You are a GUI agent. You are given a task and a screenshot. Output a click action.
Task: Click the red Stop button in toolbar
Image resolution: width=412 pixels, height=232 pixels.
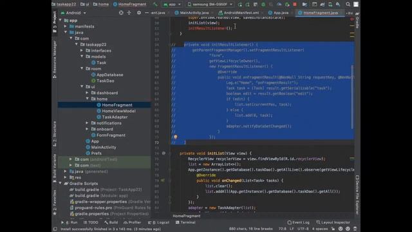pos(295,5)
